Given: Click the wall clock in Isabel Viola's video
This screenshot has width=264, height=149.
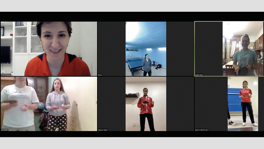Looking at the screenshot, I should 251,48.
